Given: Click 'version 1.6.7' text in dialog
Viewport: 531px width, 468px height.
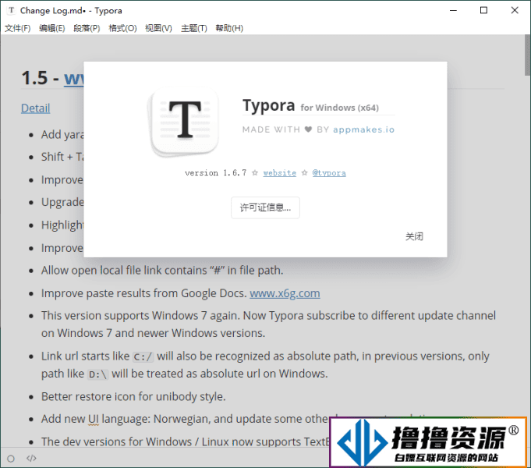Looking at the screenshot, I should (216, 173).
